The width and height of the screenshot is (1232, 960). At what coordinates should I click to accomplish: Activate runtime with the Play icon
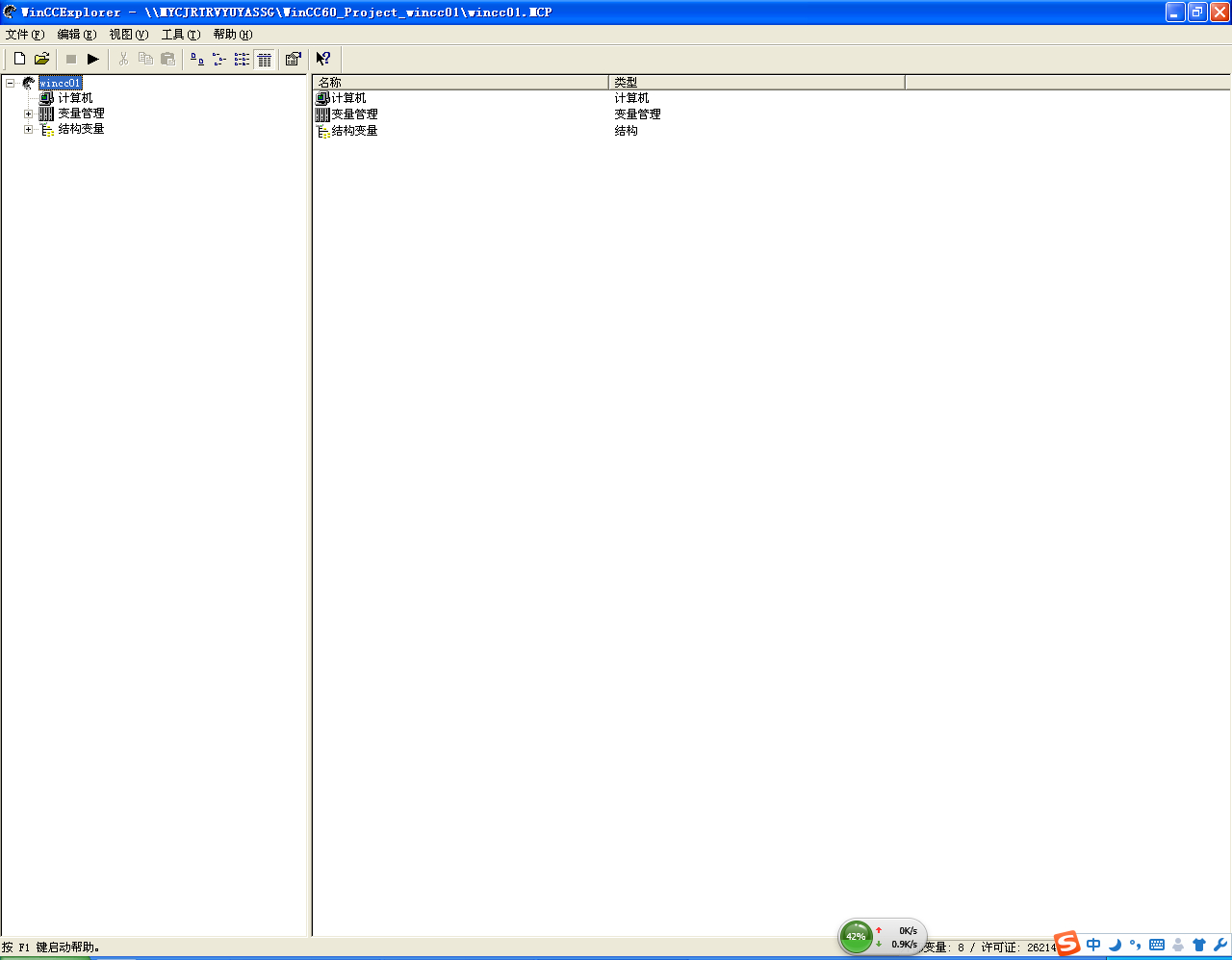pyautogui.click(x=93, y=59)
